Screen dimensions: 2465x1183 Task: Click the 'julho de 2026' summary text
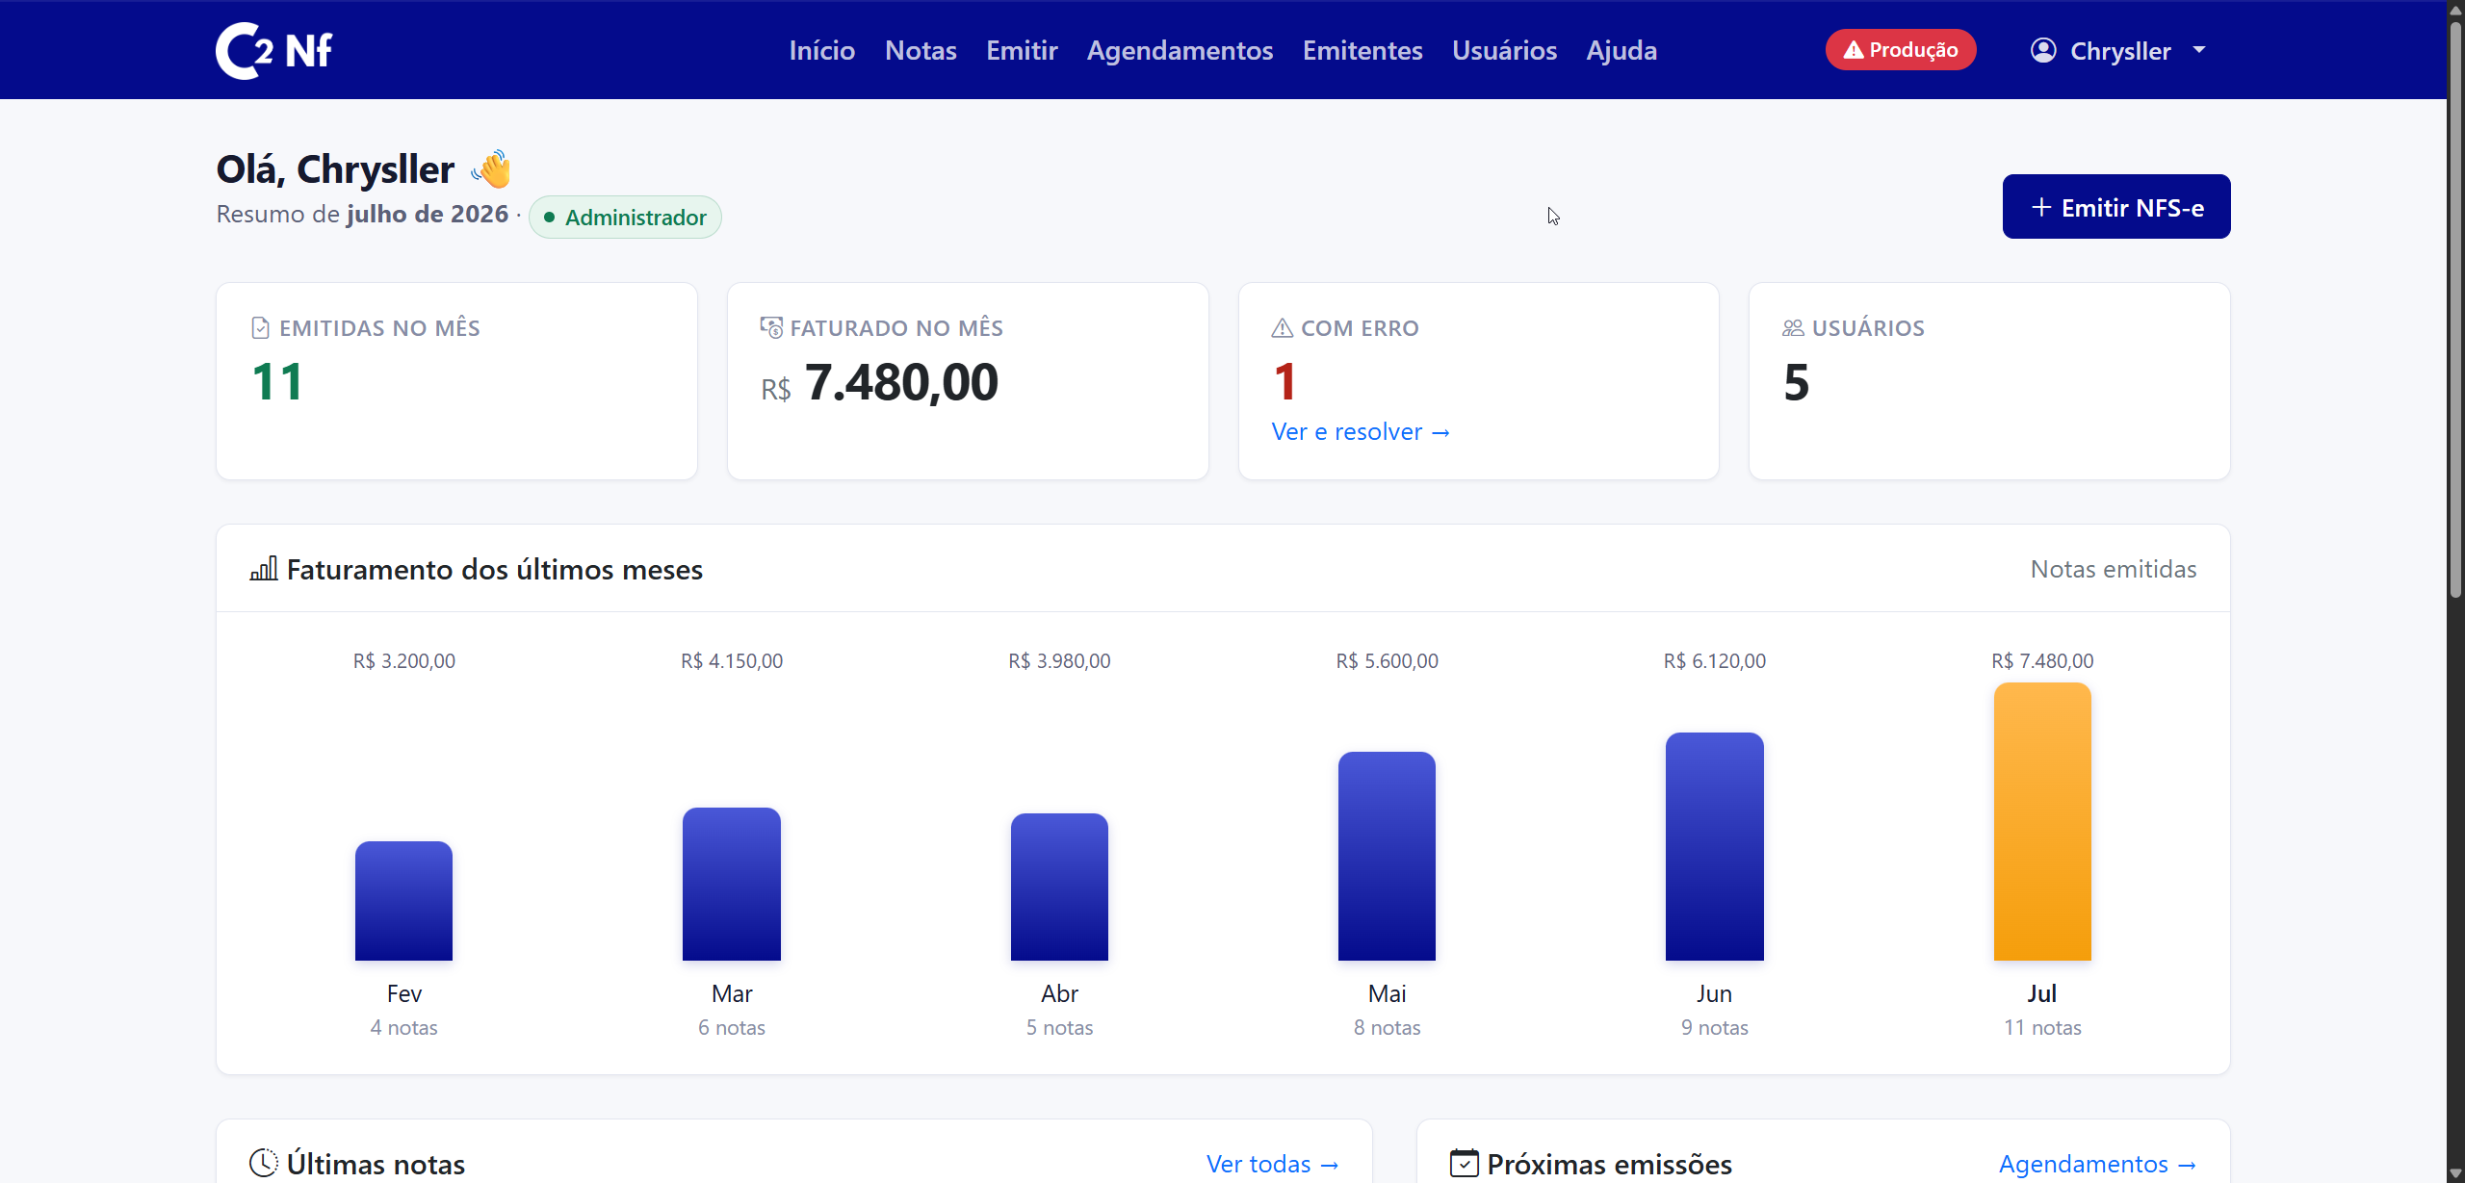click(x=428, y=214)
